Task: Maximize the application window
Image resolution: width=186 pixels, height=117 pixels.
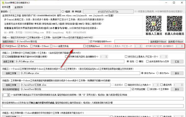Action: point(174,2)
